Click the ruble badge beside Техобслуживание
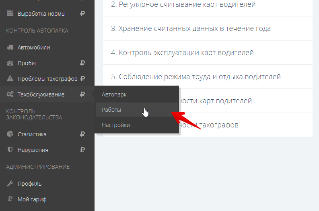Screen dimensions: 319x211 tap(82, 94)
